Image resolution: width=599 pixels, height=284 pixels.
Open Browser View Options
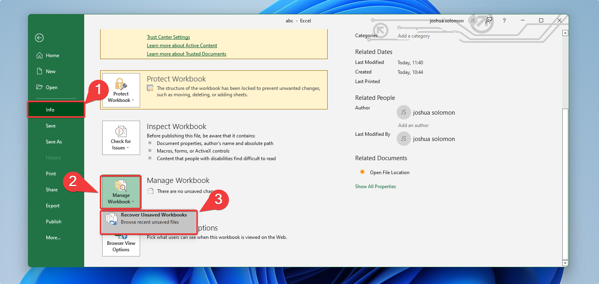point(121,243)
